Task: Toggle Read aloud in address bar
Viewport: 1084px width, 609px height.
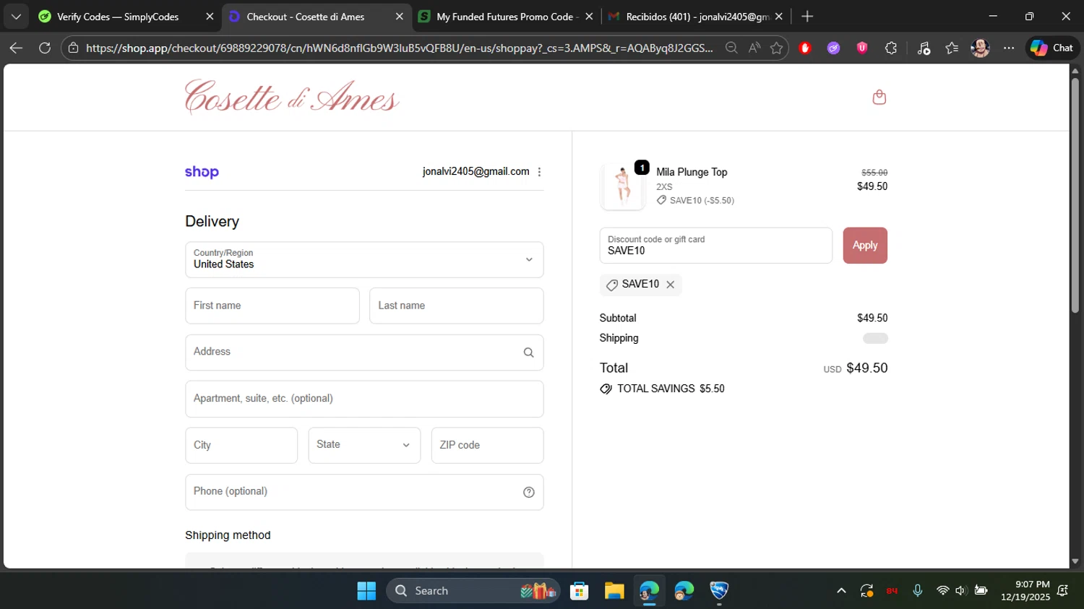Action: pyautogui.click(x=754, y=48)
